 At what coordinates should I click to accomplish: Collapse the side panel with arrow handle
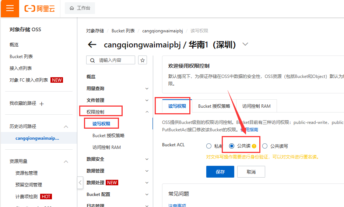click(80, 183)
